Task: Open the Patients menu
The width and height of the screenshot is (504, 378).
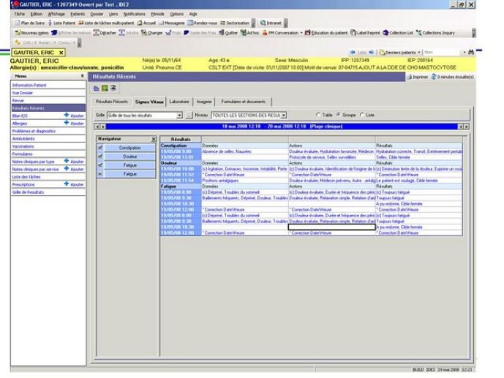Action: pos(78,14)
